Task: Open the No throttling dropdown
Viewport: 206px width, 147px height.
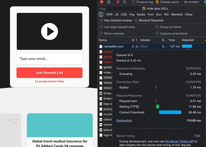Action: (191, 2)
